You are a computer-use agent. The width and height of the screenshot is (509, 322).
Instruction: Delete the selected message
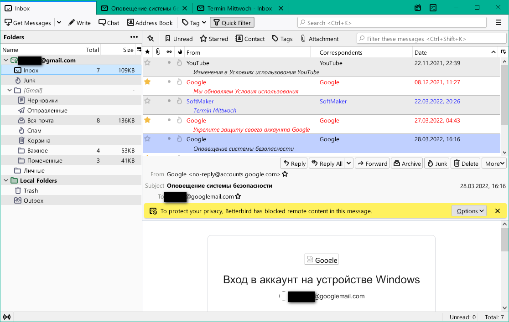[x=466, y=164]
